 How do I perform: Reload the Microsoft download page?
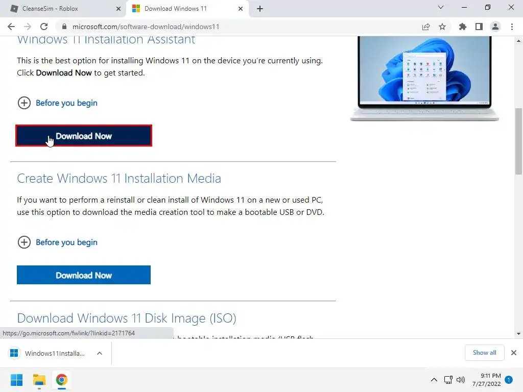click(44, 27)
